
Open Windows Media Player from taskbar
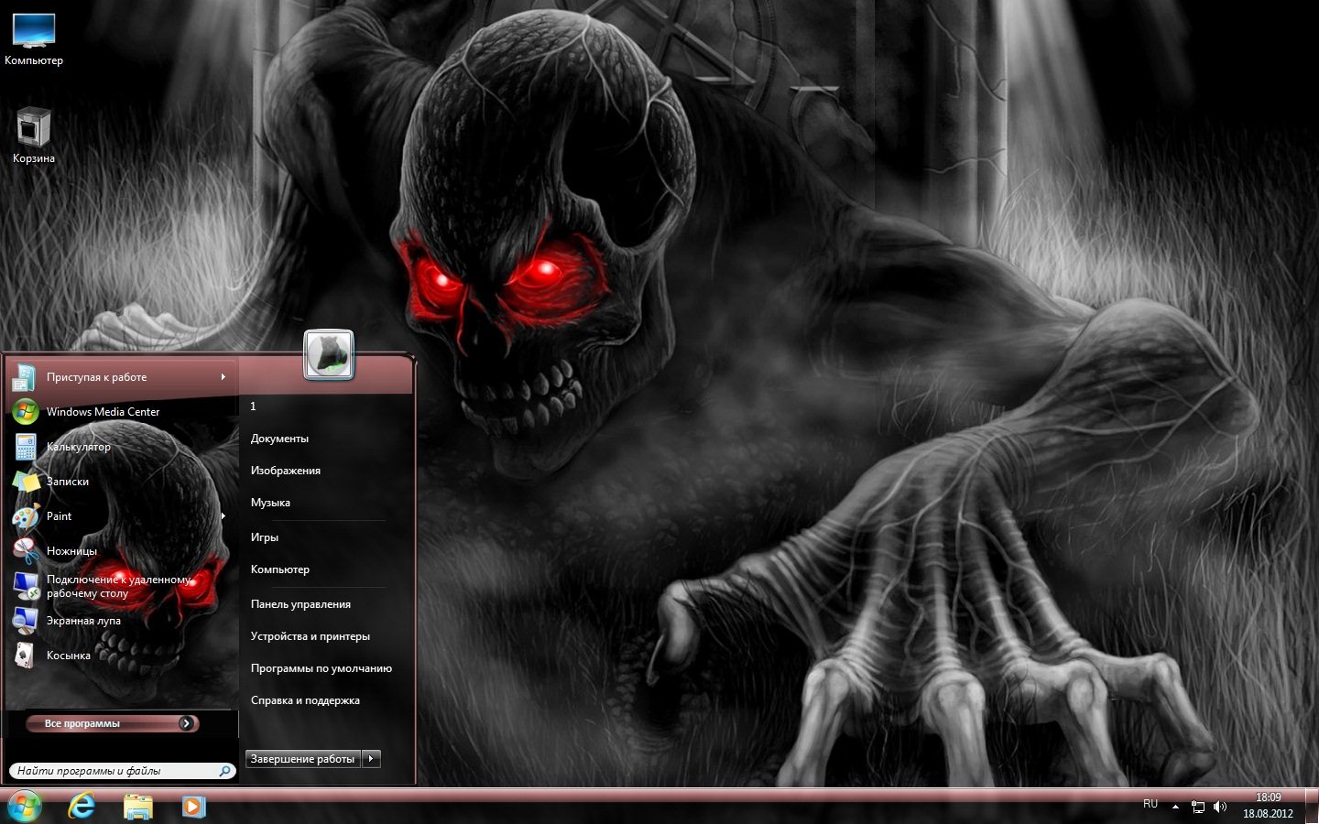coord(193,806)
